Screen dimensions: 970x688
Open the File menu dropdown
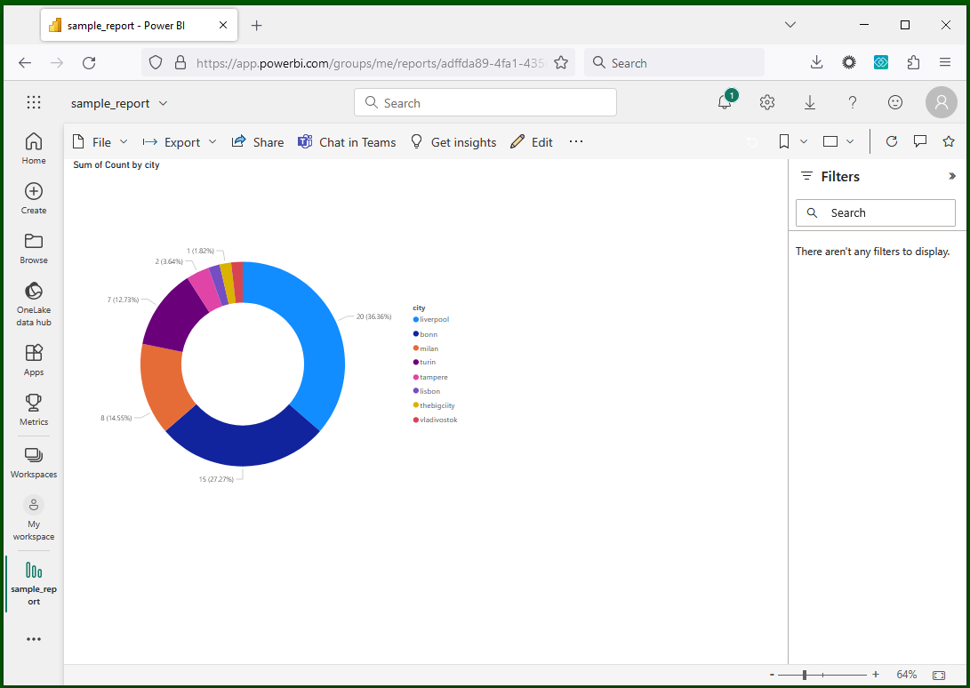[100, 142]
